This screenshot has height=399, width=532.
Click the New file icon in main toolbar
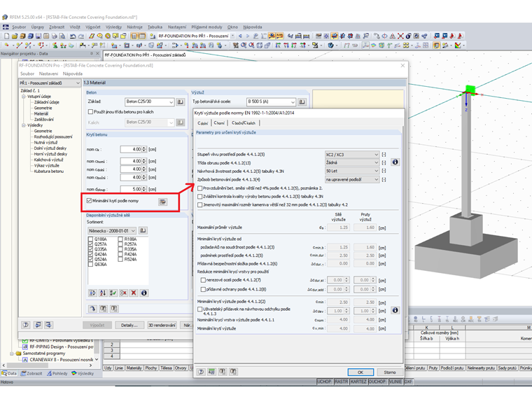tap(7, 36)
